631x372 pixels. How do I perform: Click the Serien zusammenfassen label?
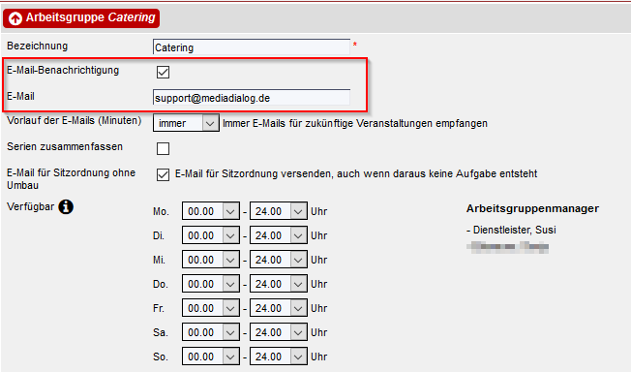click(65, 146)
